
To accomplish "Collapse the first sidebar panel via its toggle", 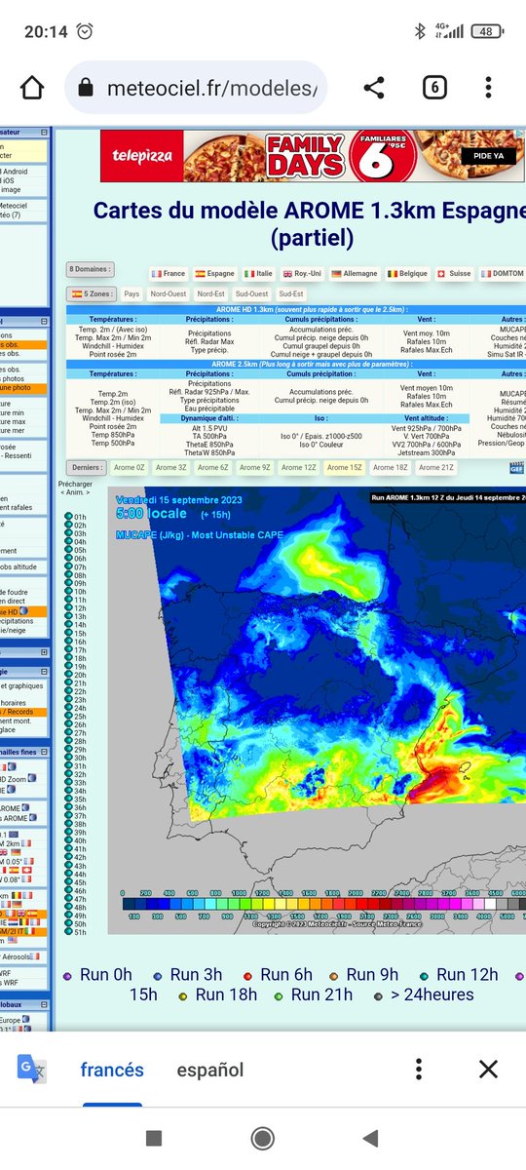I will click(x=45, y=132).
